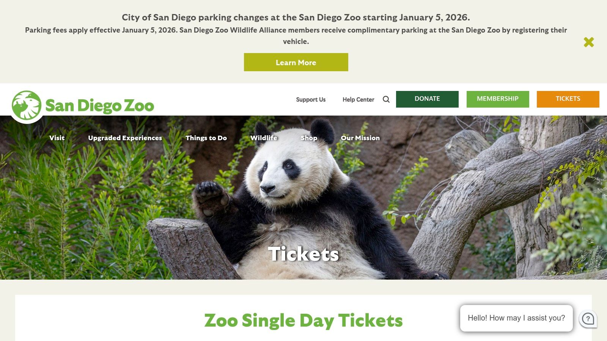
Task: Select the MEMBERSHIP button
Action: coord(498,99)
